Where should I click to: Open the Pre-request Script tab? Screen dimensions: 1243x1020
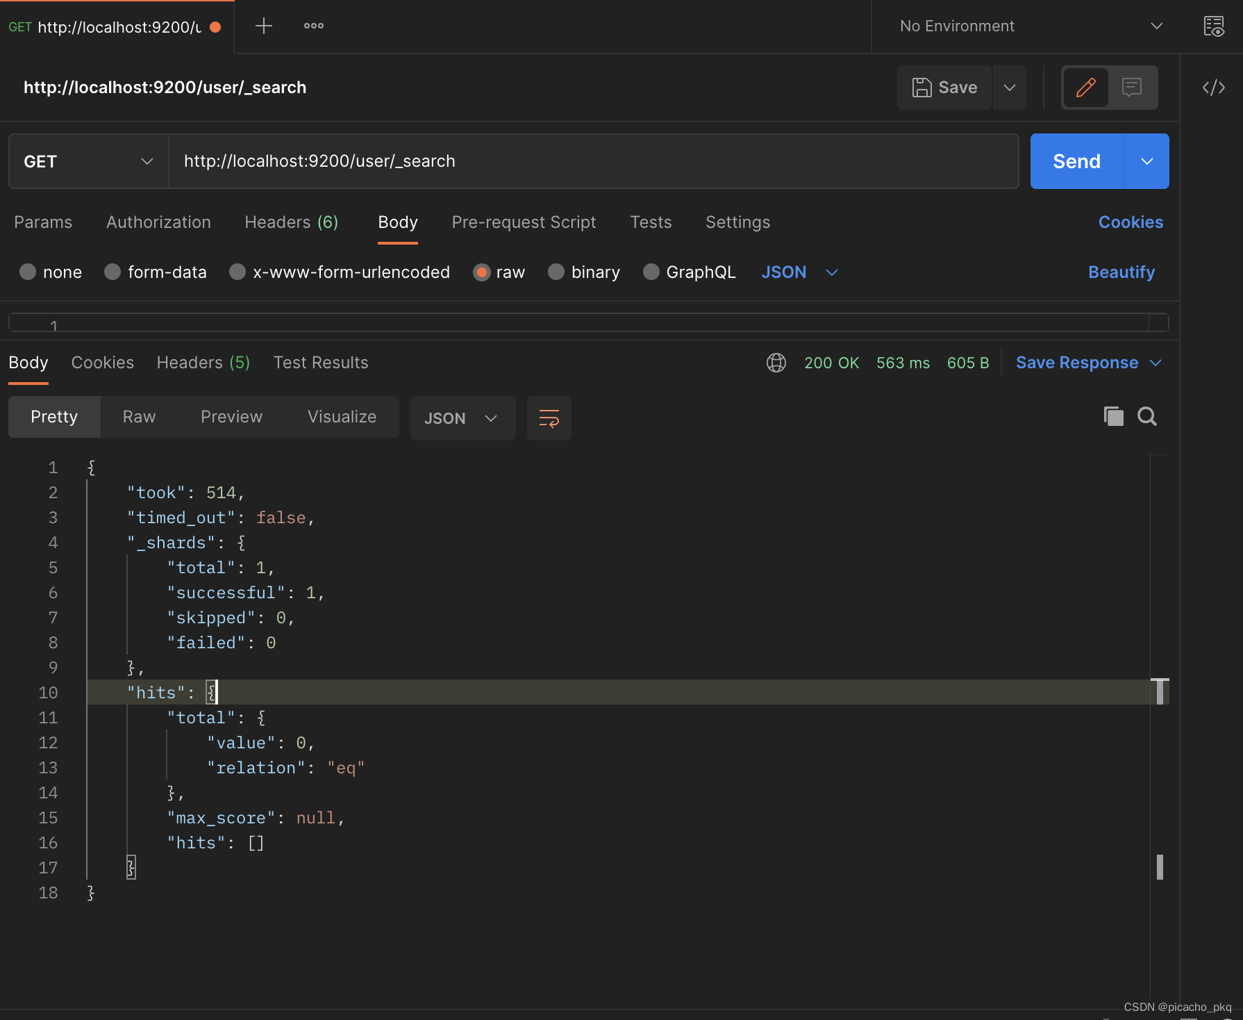click(x=524, y=222)
